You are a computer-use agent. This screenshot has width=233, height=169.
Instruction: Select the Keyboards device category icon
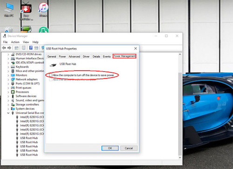click(x=13, y=67)
